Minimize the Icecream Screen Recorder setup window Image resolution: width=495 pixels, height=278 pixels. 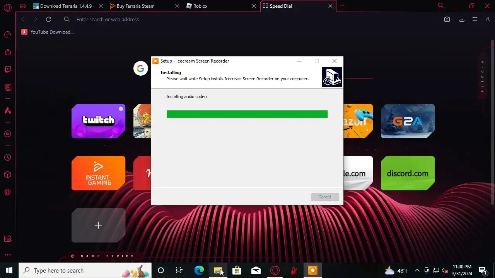[x=299, y=61]
